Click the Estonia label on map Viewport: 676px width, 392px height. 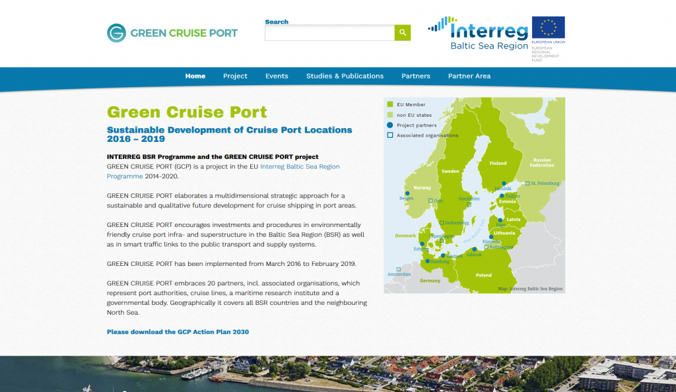[x=508, y=201]
